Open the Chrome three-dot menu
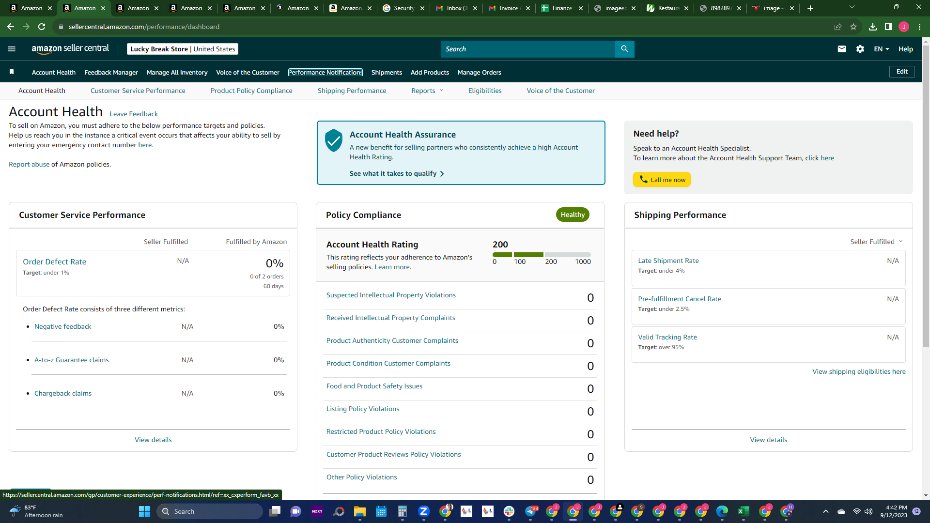This screenshot has width=930, height=523. [919, 27]
